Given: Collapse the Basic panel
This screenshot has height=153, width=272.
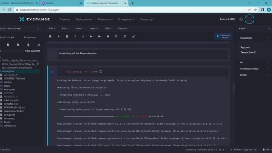Looking at the screenshot, I should click(x=269, y=28).
